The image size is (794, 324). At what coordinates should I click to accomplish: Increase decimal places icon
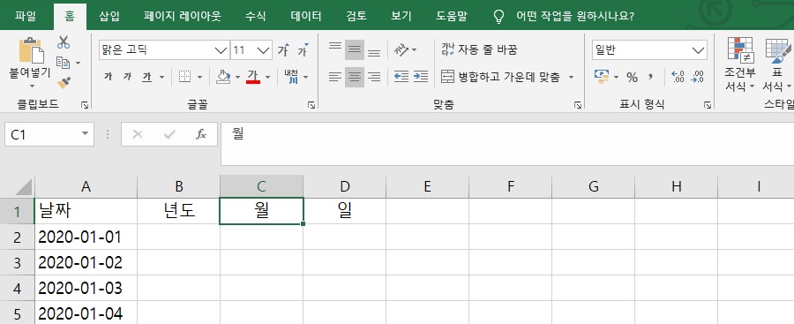point(678,77)
